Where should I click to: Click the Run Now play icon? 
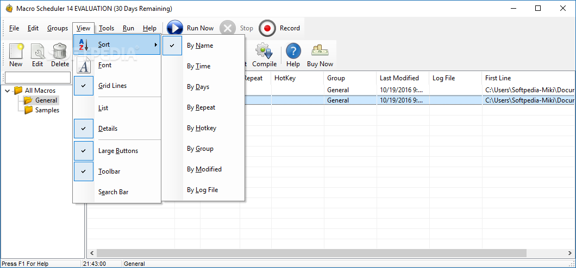(175, 28)
